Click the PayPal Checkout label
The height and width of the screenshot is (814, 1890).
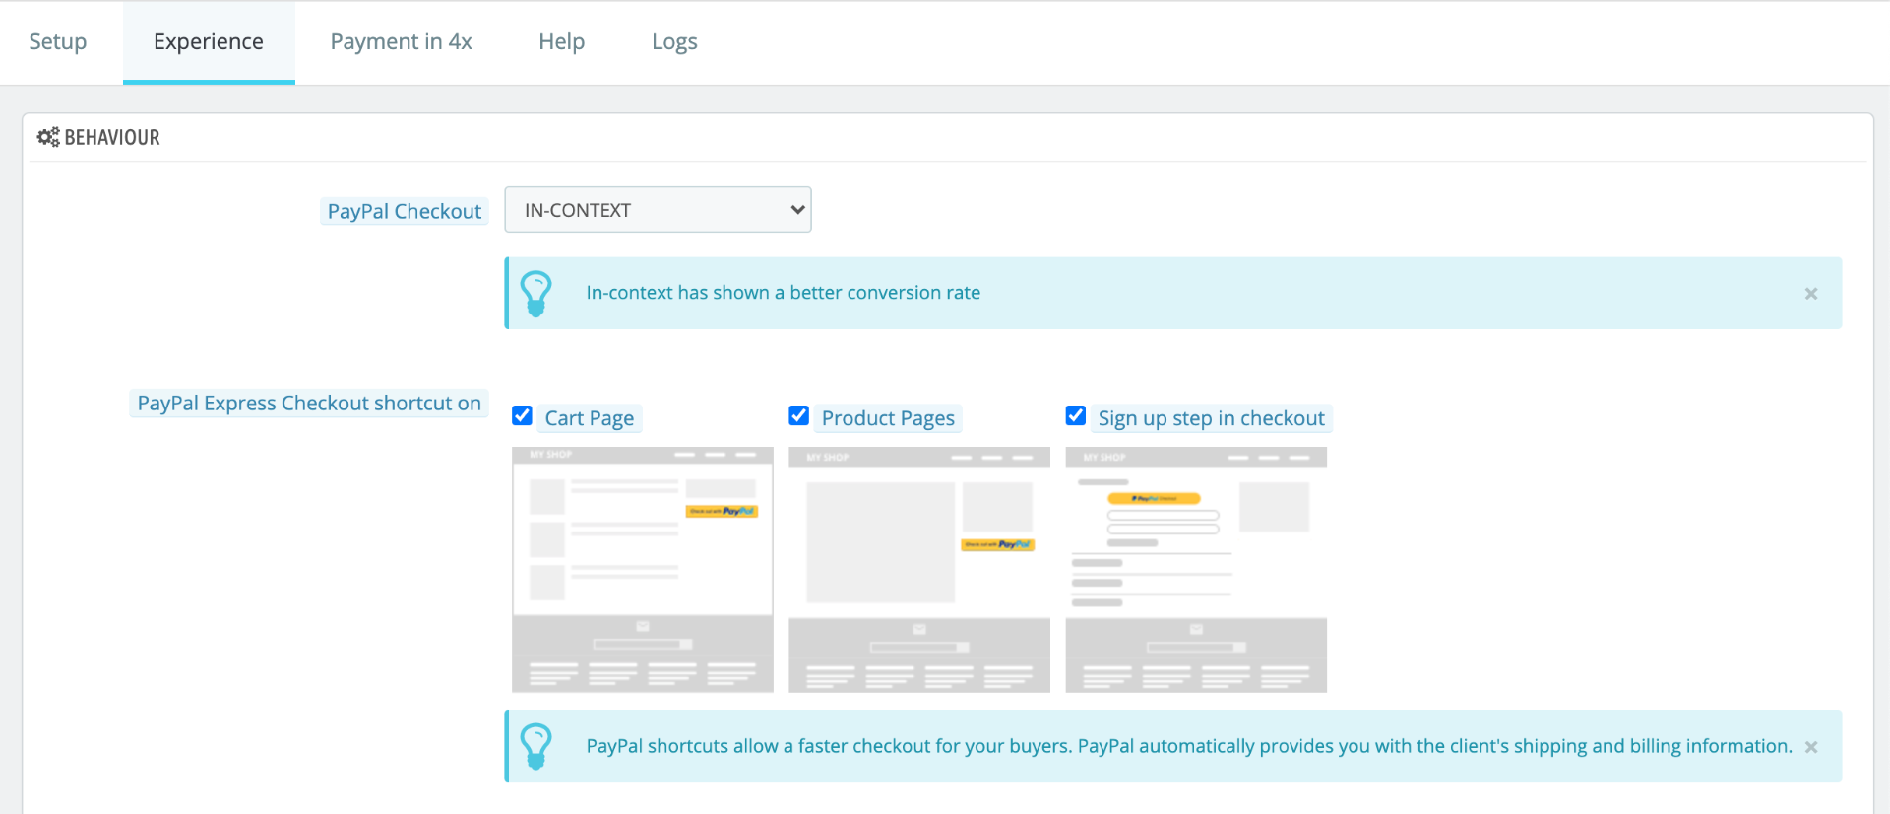click(405, 211)
